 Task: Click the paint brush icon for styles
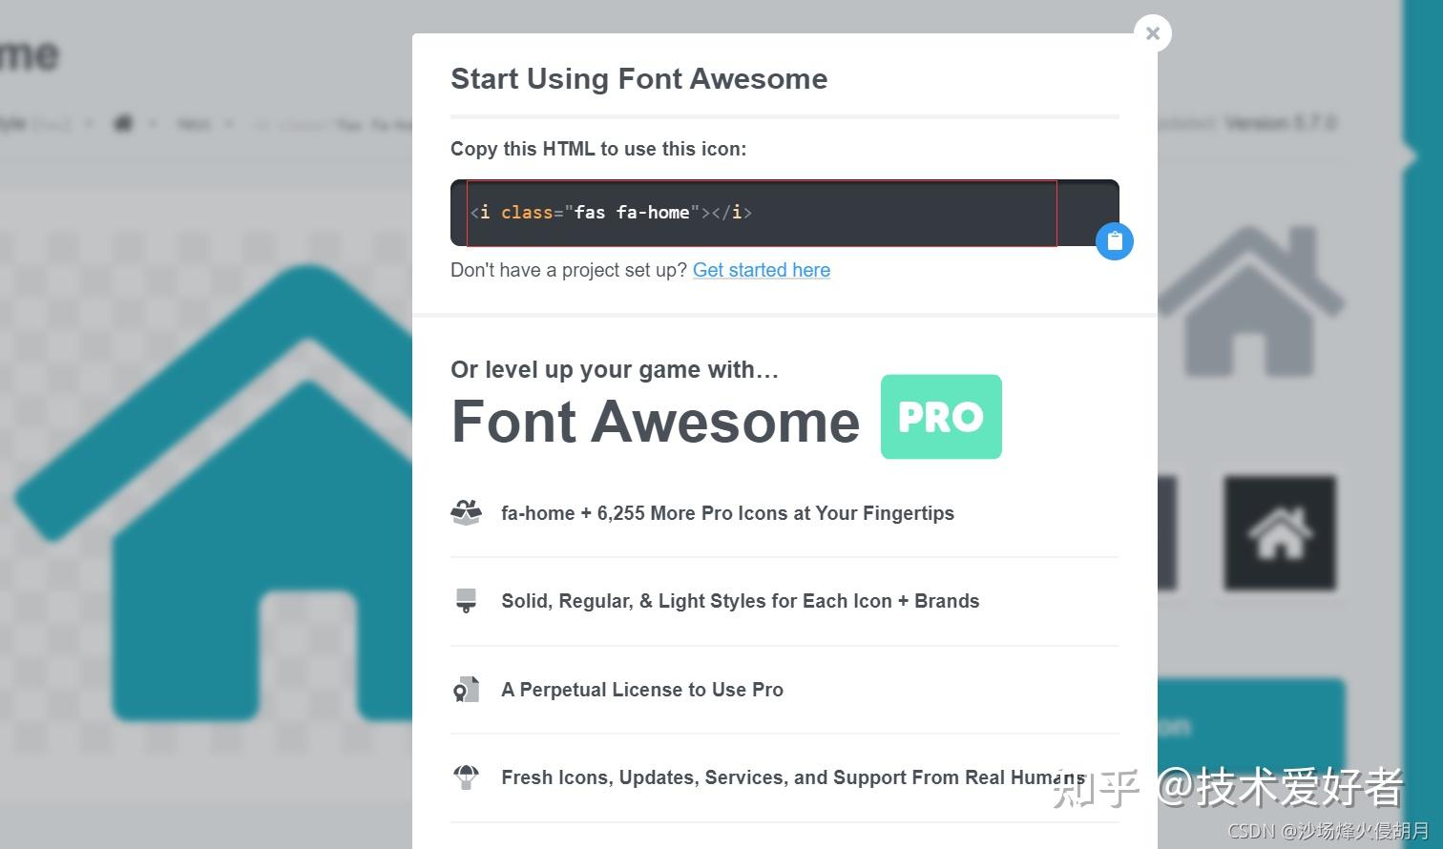466,600
